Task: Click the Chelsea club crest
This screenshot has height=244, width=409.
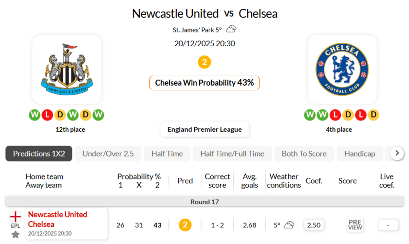Action: coord(342,69)
